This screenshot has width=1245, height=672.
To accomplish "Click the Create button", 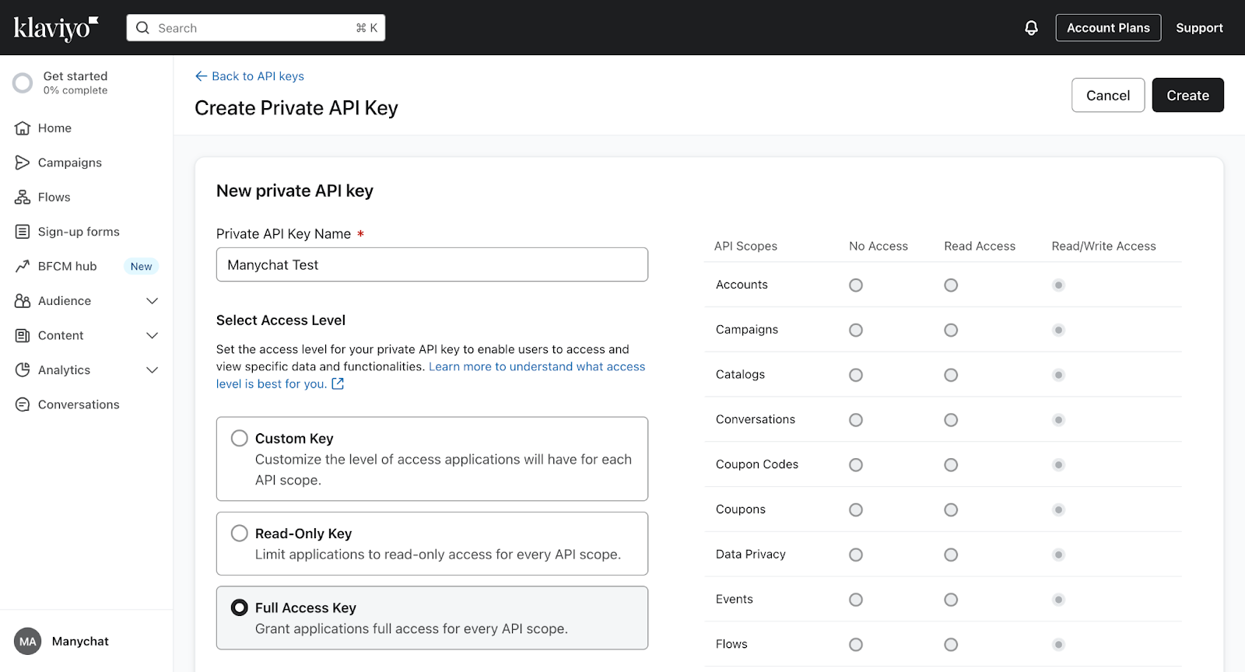I will (x=1187, y=95).
